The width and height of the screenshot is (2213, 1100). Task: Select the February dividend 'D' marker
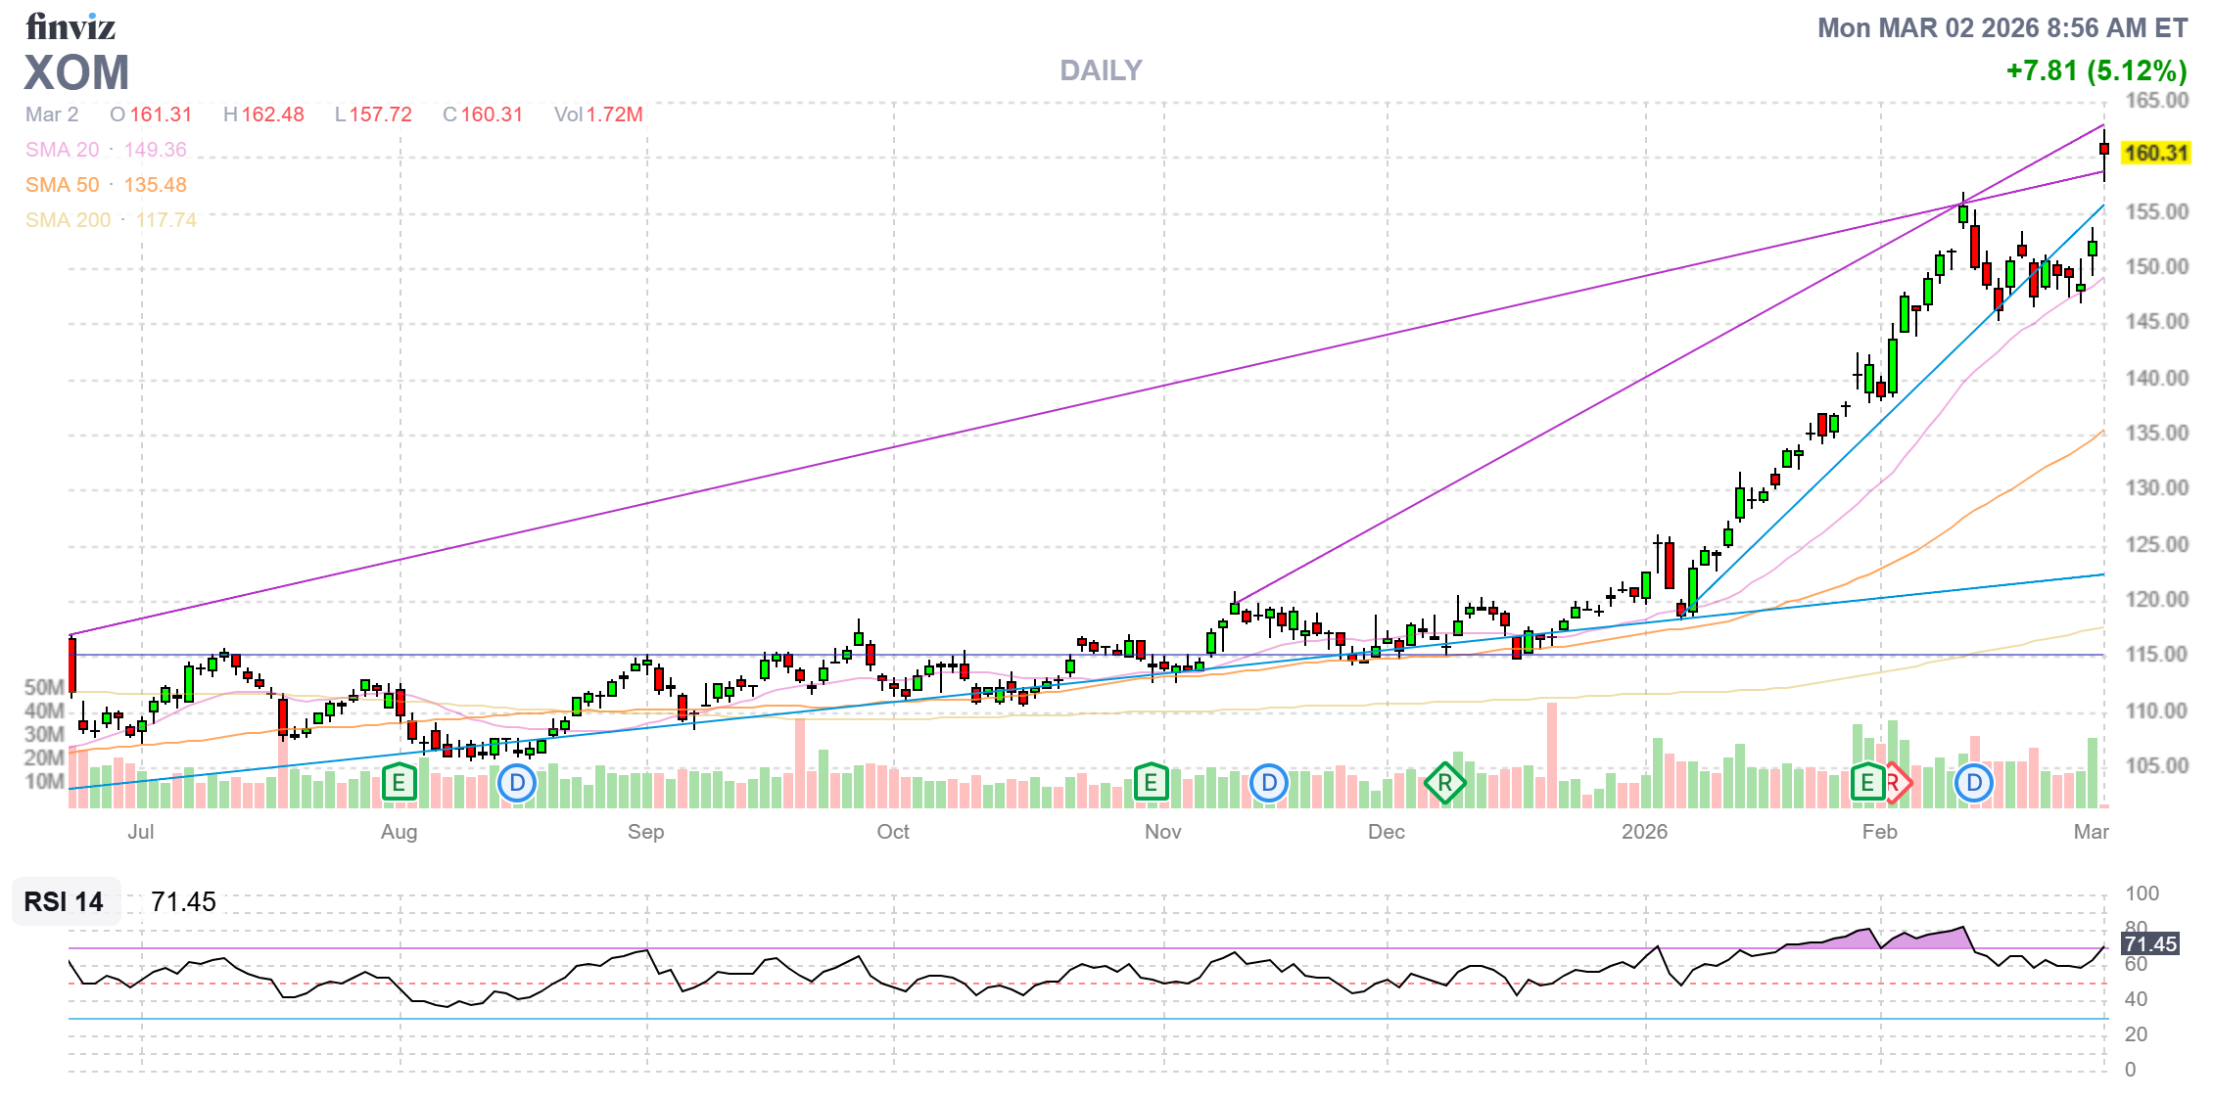(x=1974, y=783)
